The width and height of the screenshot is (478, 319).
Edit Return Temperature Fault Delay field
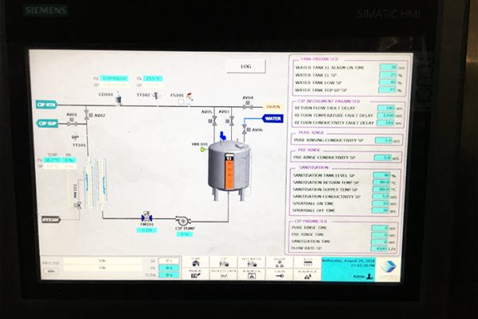[386, 116]
